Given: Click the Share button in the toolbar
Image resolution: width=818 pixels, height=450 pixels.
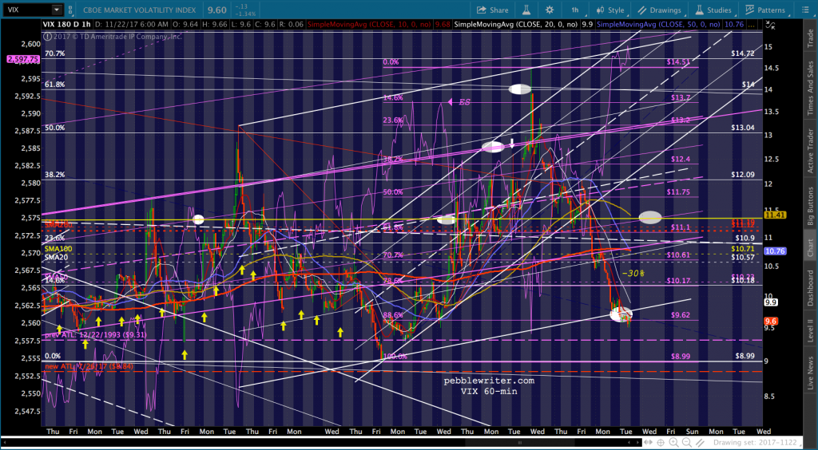Looking at the screenshot, I should click(x=492, y=10).
